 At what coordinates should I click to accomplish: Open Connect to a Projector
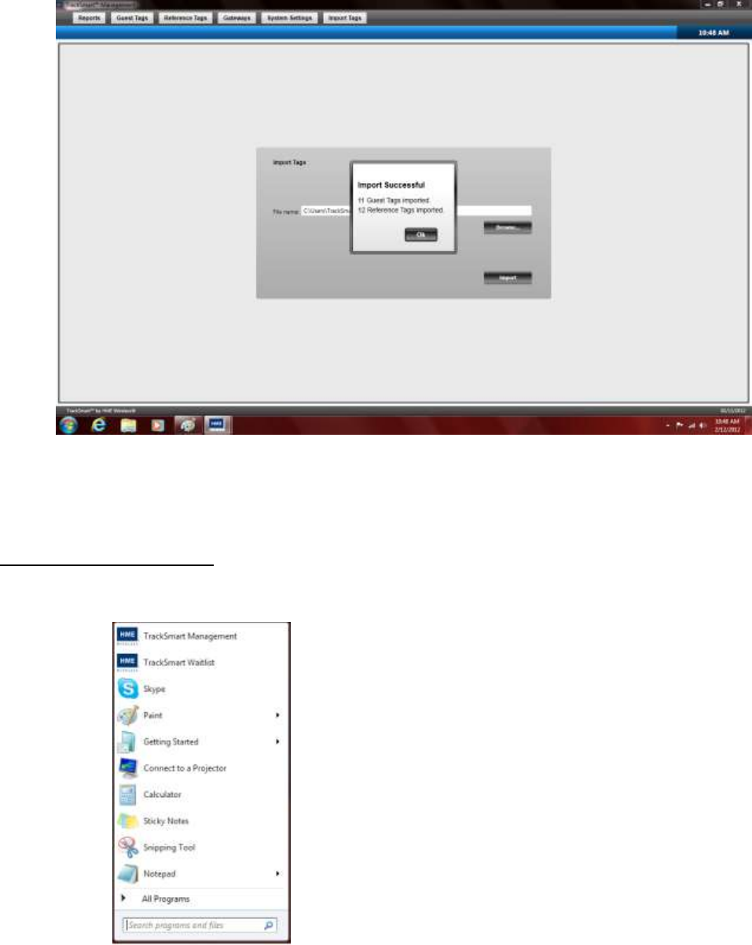[x=203, y=768]
